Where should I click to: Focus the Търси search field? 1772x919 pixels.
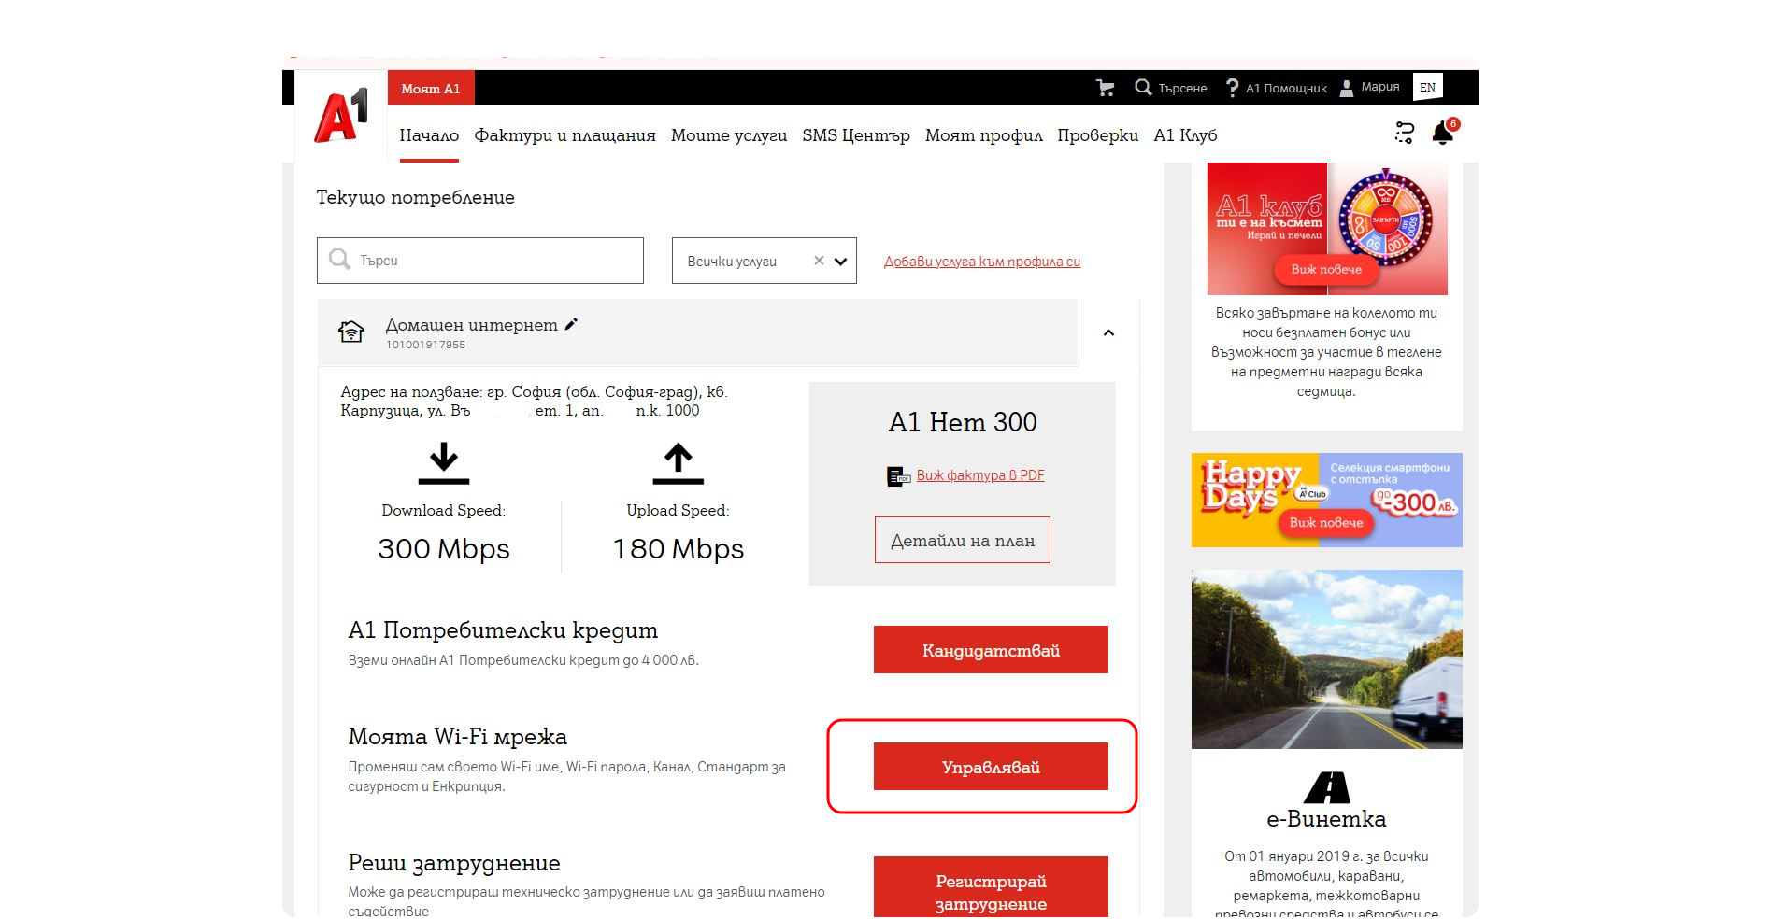click(x=480, y=261)
